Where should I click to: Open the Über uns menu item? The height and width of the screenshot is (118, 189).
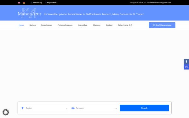coord(97,25)
